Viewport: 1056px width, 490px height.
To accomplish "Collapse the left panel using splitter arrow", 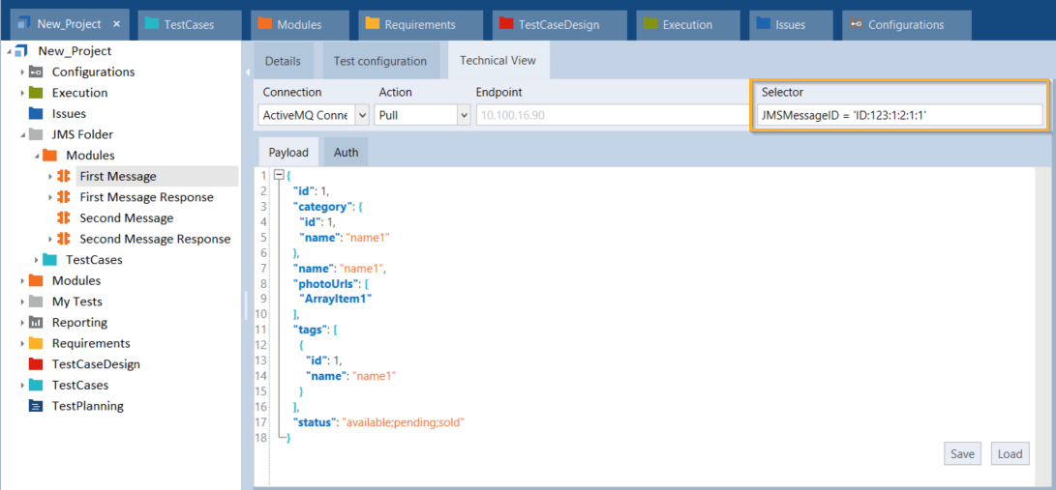I will point(247,72).
